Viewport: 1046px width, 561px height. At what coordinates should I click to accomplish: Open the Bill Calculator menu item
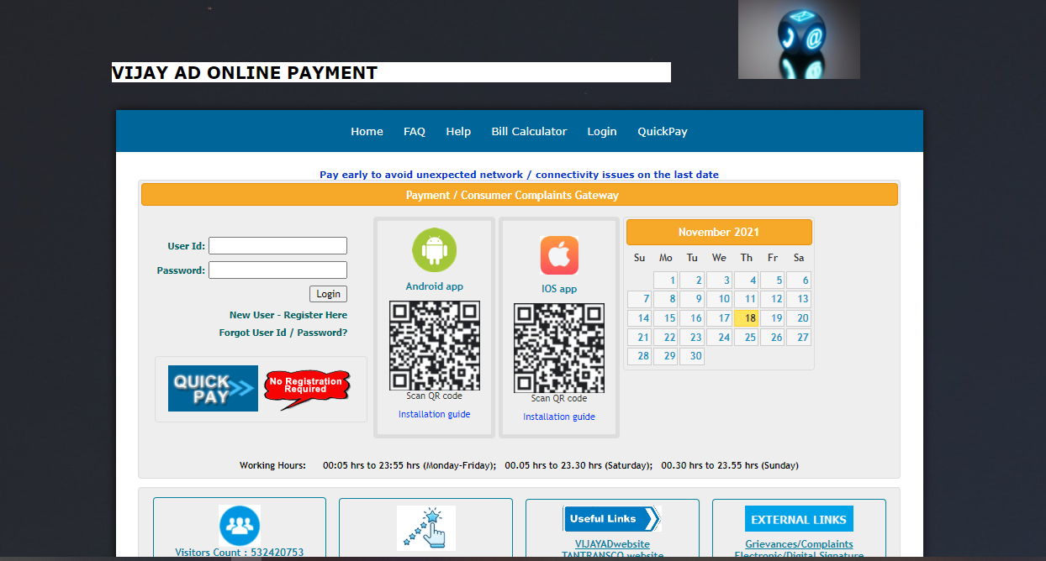click(x=529, y=132)
